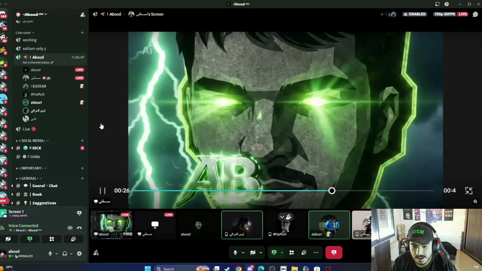Select abood's live stream thumbnail
Viewport: 482px width, 271px height.
111,225
